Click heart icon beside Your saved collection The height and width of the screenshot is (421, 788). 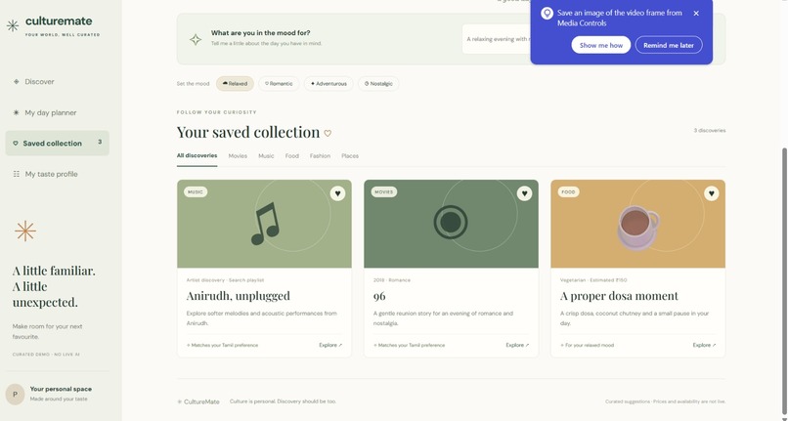328,133
